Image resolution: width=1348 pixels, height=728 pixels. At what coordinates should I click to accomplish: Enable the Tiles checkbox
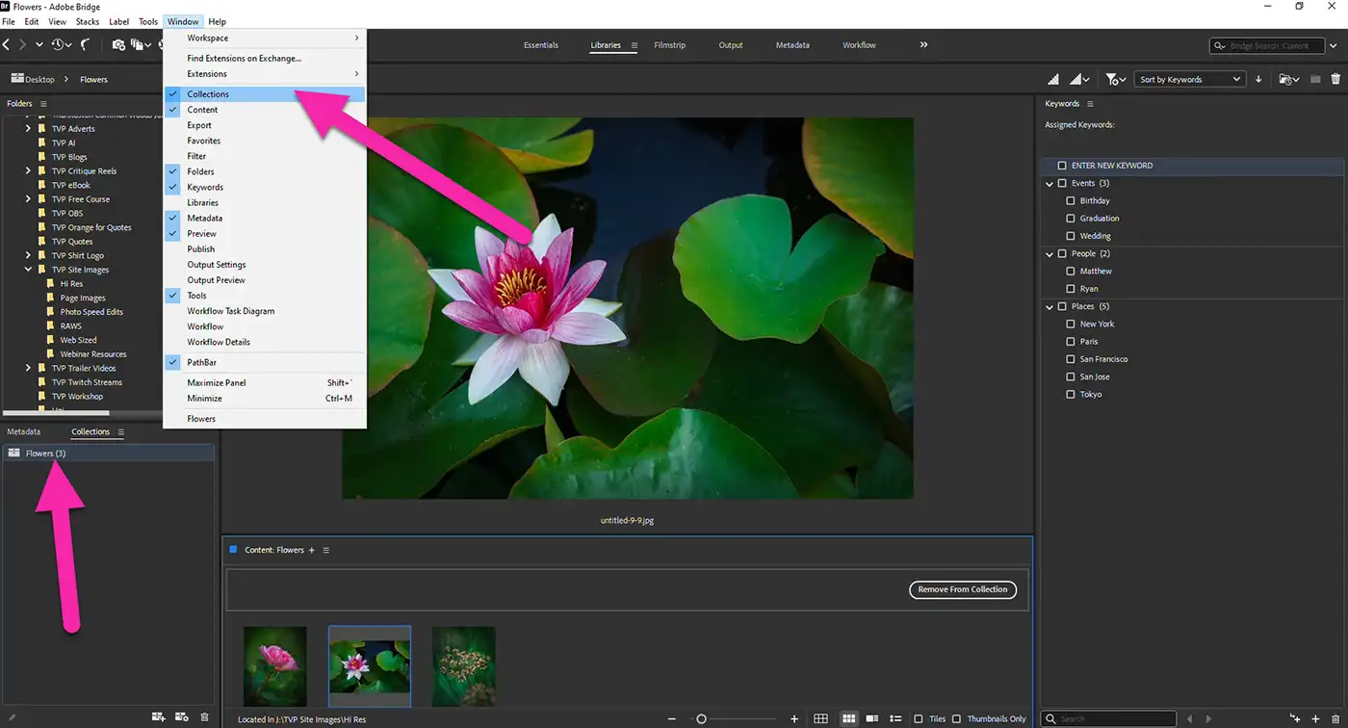[919, 719]
